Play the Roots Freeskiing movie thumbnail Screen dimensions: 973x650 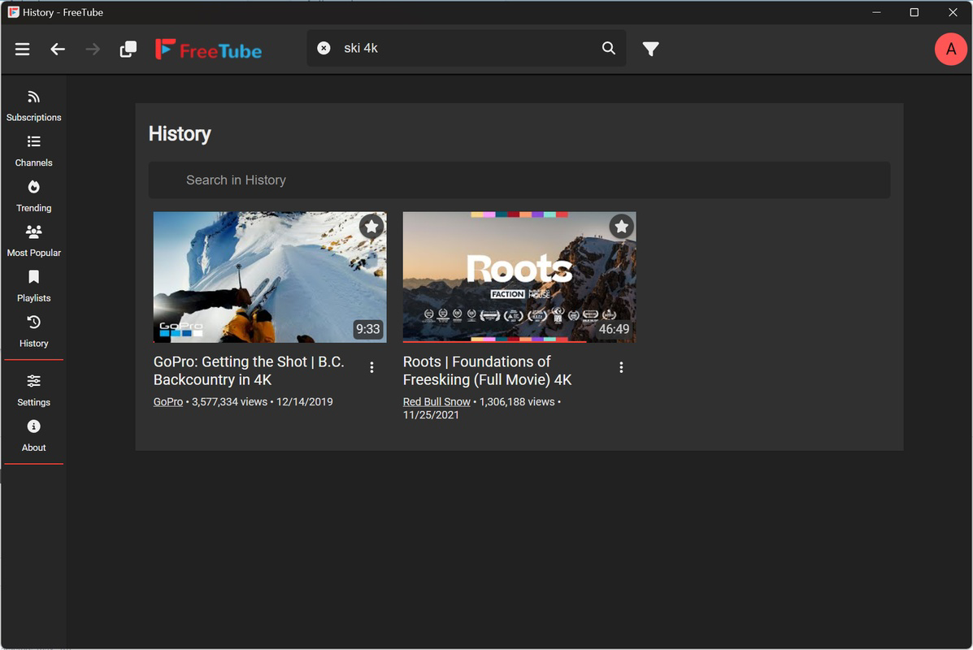(519, 276)
